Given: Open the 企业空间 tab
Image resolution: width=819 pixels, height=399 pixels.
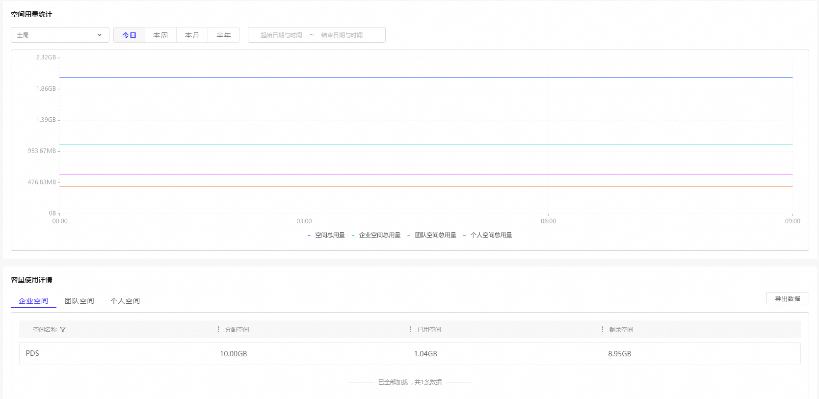Looking at the screenshot, I should 33,301.
